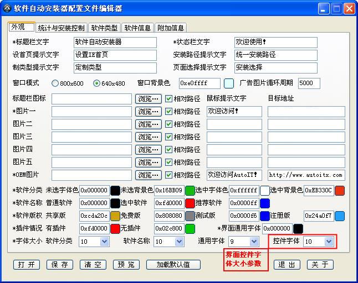358x283 pixels.
Task: Expand the 控件字体 size dropdown
Action: pos(329,242)
